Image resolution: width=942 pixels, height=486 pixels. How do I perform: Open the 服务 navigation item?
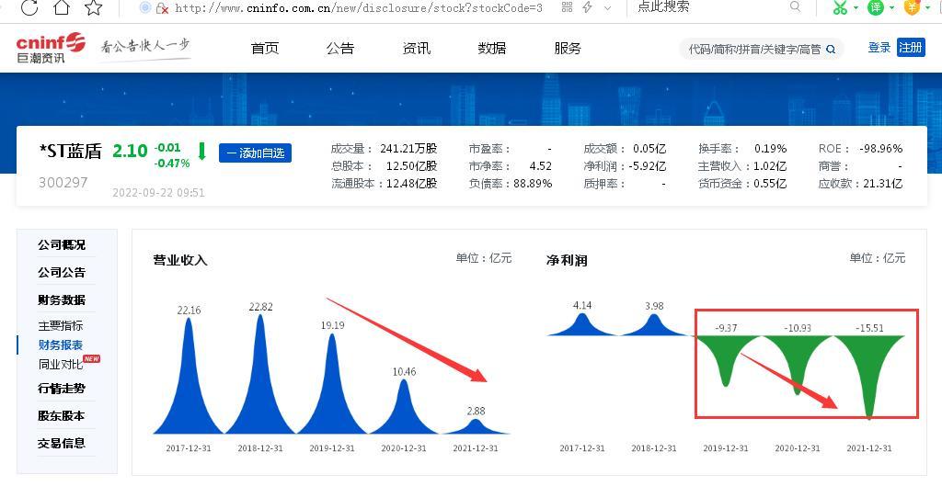click(x=568, y=49)
